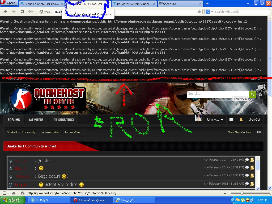Click the shoutbox scrollbar down arrow
This screenshot has height=204, width=272.
258,189
